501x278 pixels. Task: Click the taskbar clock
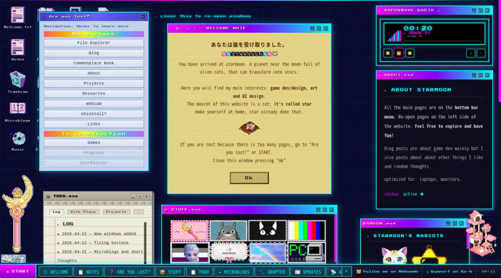(488, 272)
